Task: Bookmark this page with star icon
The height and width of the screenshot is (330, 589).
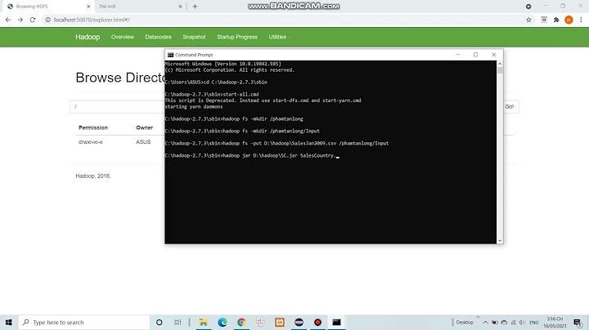Action: [528, 20]
